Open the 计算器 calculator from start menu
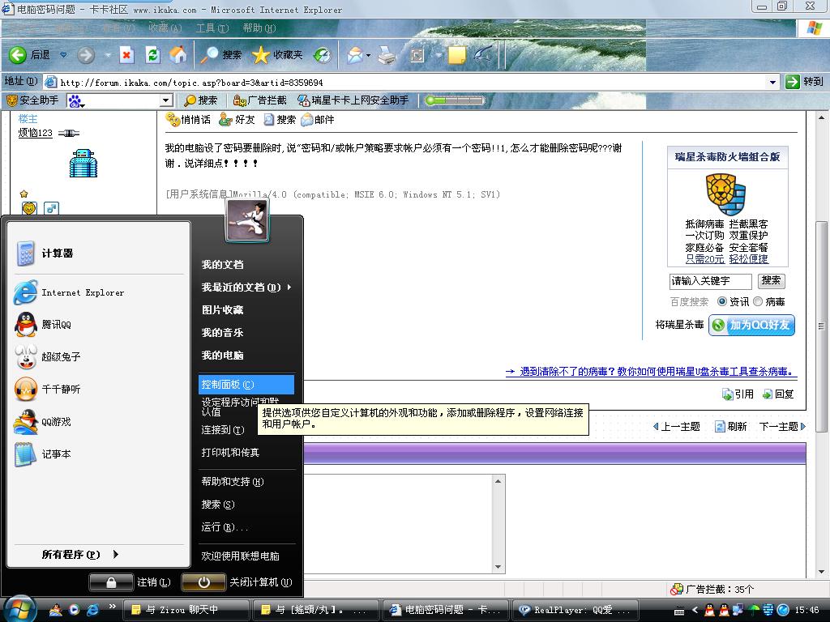The height and width of the screenshot is (622, 830). [57, 253]
